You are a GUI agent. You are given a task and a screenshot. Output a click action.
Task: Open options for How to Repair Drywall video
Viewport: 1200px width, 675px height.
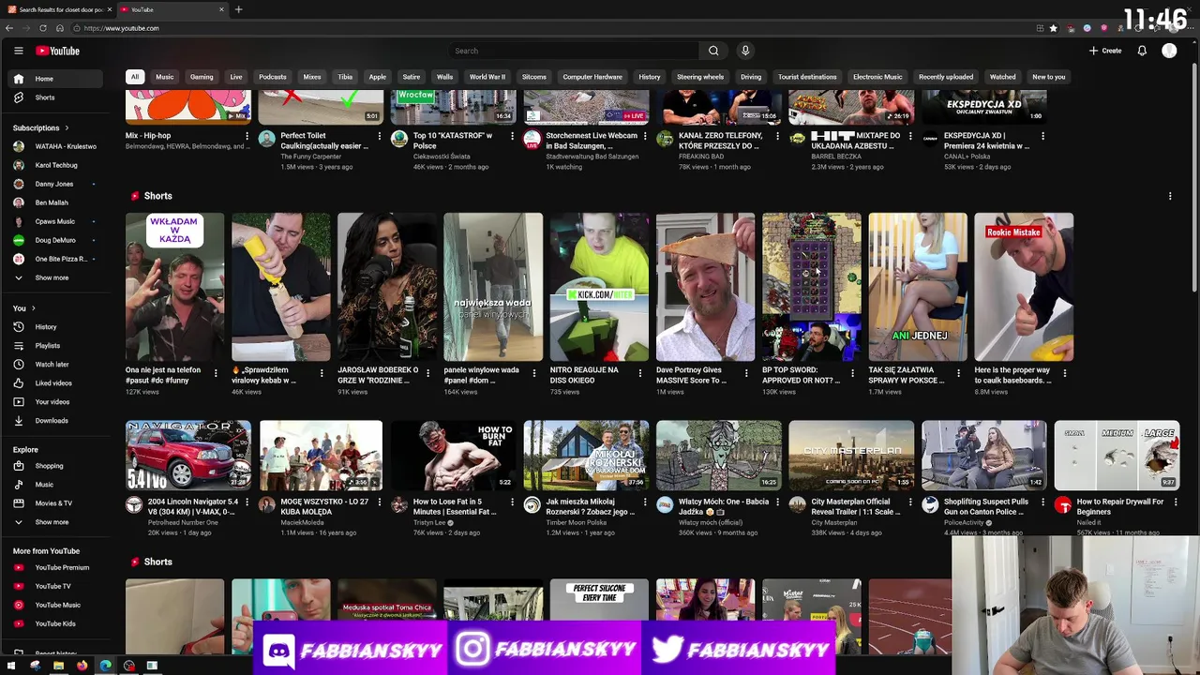pyautogui.click(x=1176, y=502)
